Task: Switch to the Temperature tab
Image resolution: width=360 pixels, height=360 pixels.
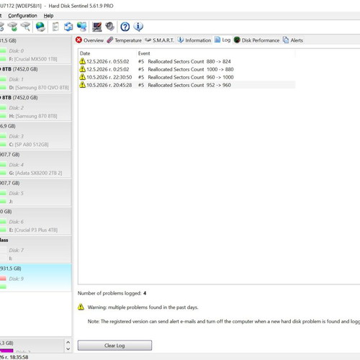Action: pos(125,40)
